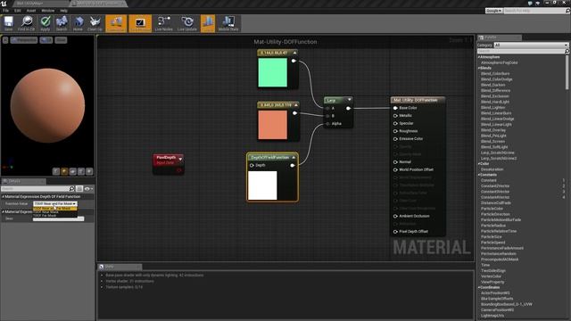Click the DepthOfFieldFunction Depth input pin
The width and height of the screenshot is (571, 321).
(x=252, y=165)
